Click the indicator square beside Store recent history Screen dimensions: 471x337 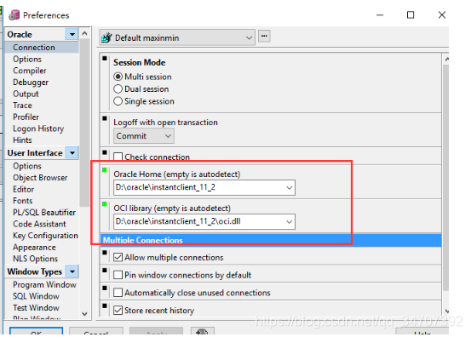pos(105,306)
